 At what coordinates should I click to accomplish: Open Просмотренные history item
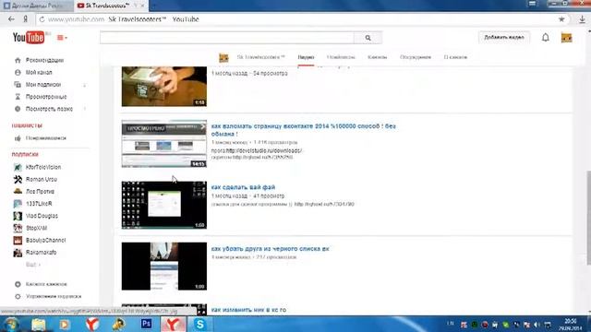[46, 97]
